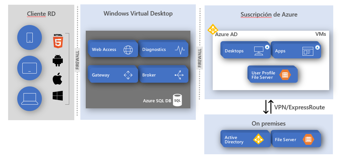The width and height of the screenshot is (342, 161).
Task: Click the Apple logo icon
Action: click(x=58, y=79)
